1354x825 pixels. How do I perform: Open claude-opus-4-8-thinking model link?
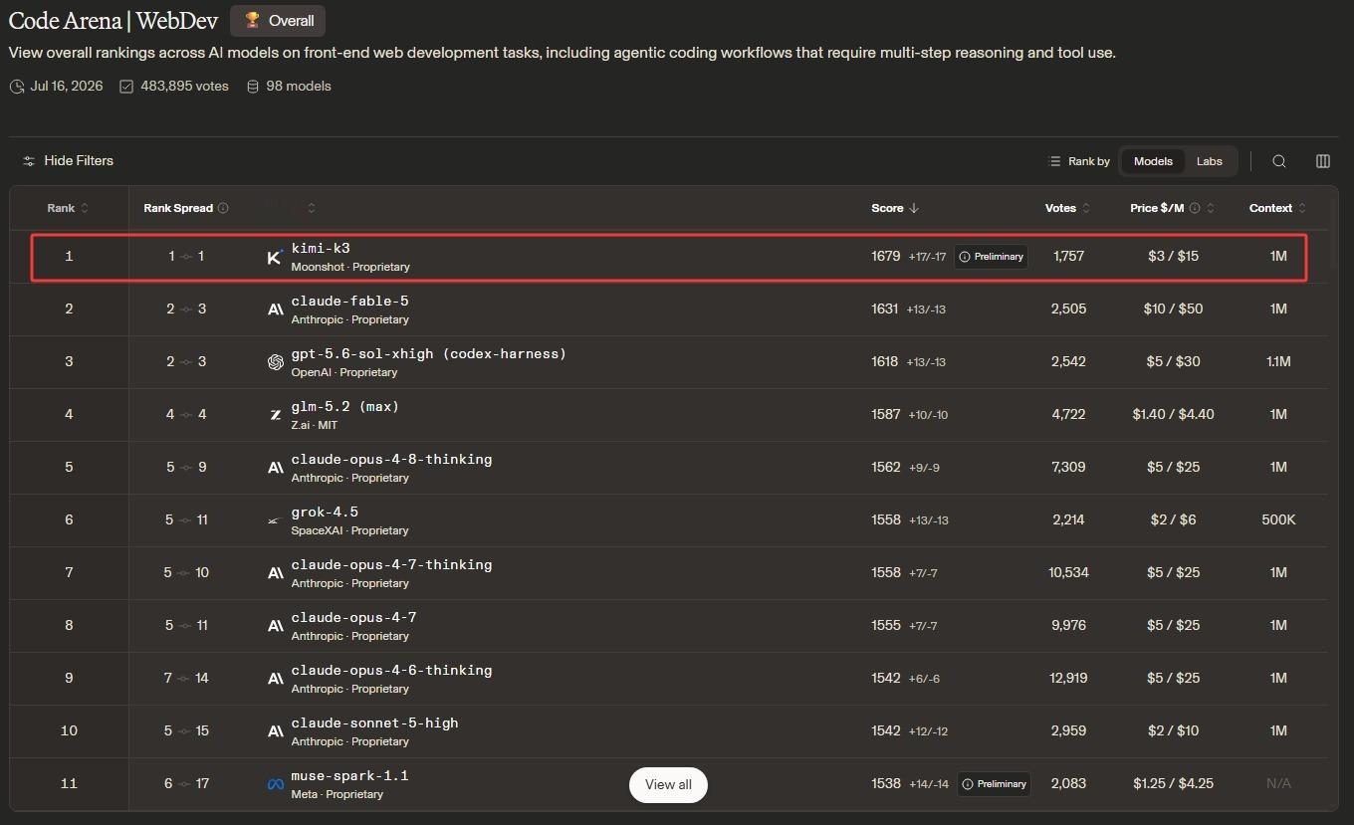click(391, 459)
